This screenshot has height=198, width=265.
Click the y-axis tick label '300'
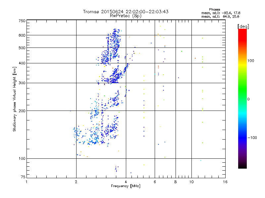[x=22, y=83]
